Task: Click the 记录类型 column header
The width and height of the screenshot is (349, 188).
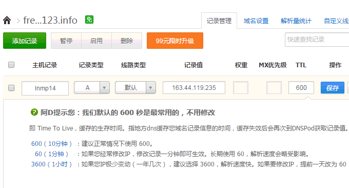Action: point(91,65)
